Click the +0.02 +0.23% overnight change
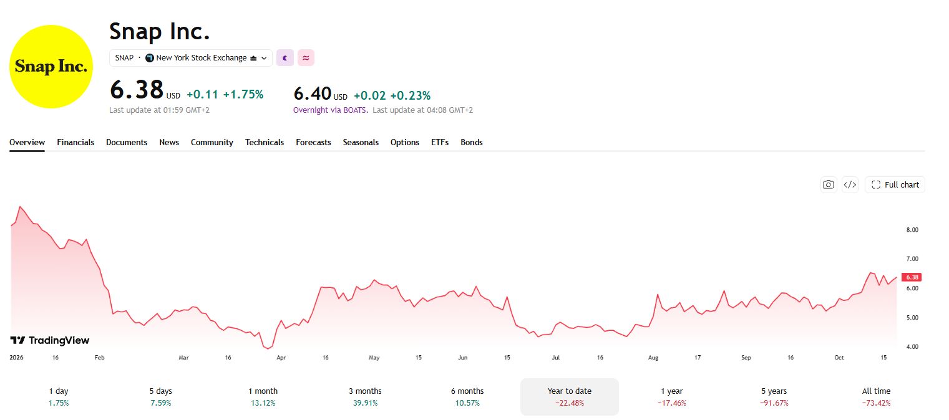This screenshot has width=949, height=420. 392,95
